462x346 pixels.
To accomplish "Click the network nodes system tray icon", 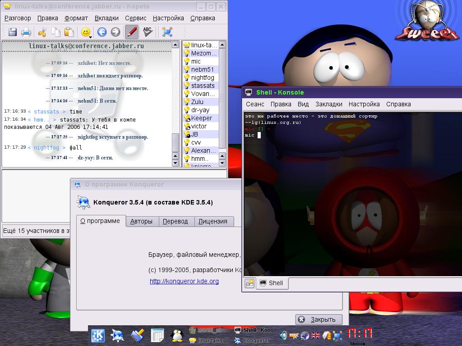I will click(x=337, y=335).
